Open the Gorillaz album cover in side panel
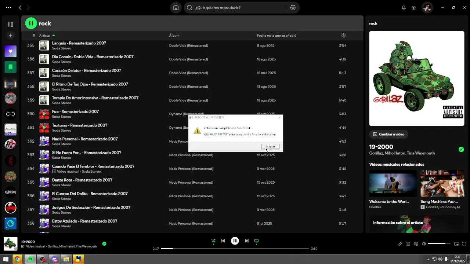This screenshot has width=470, height=264. (x=417, y=78)
